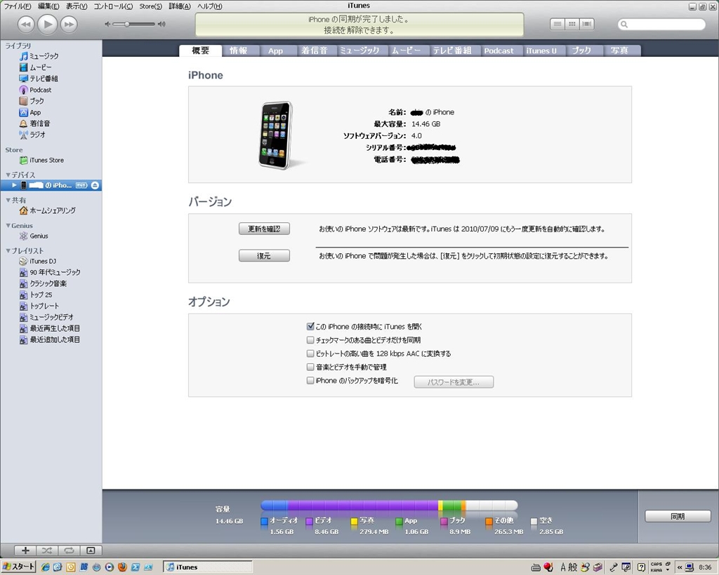The width and height of the screenshot is (719, 575).
Task: Open the Store menu
Action: (150, 6)
